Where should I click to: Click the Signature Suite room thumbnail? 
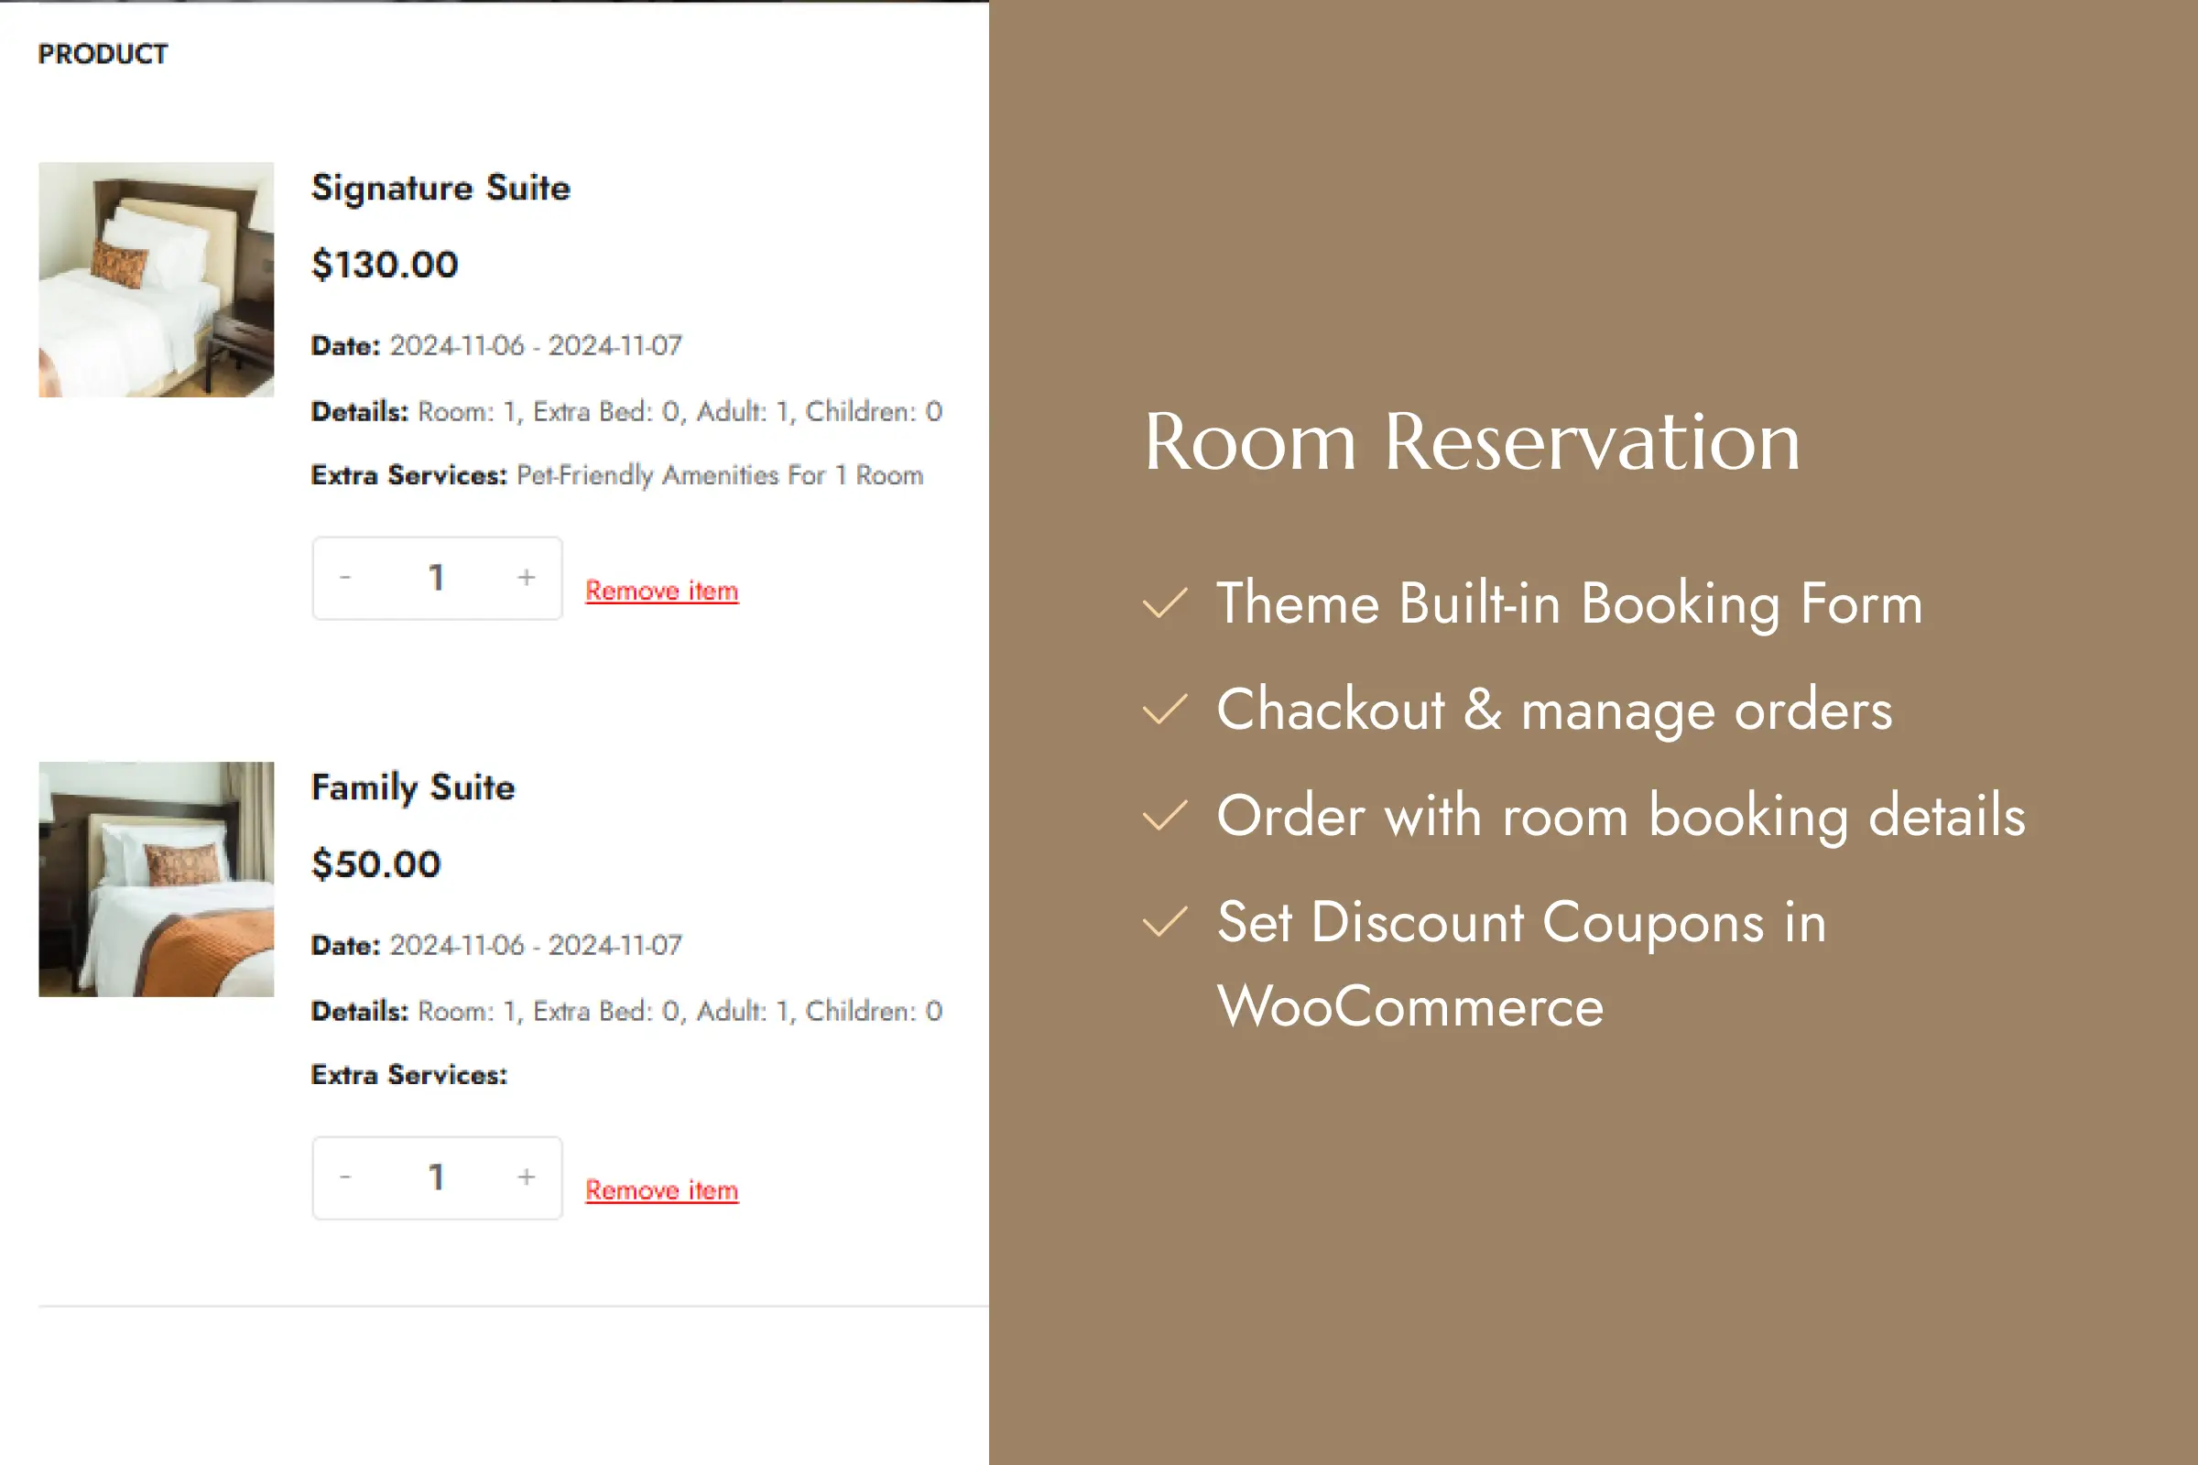156,279
